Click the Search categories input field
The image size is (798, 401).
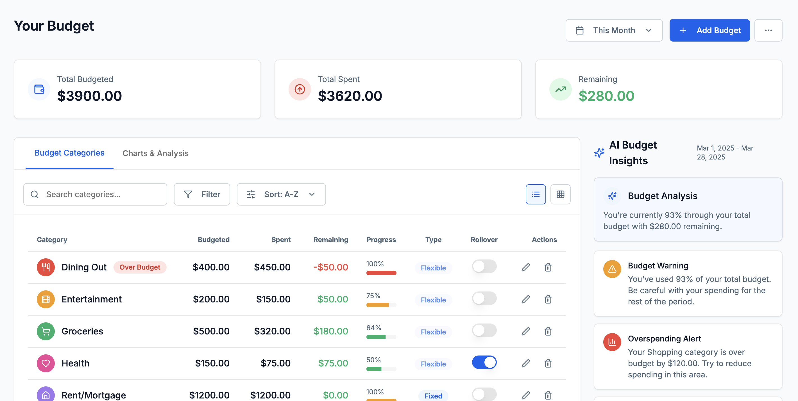coord(99,194)
